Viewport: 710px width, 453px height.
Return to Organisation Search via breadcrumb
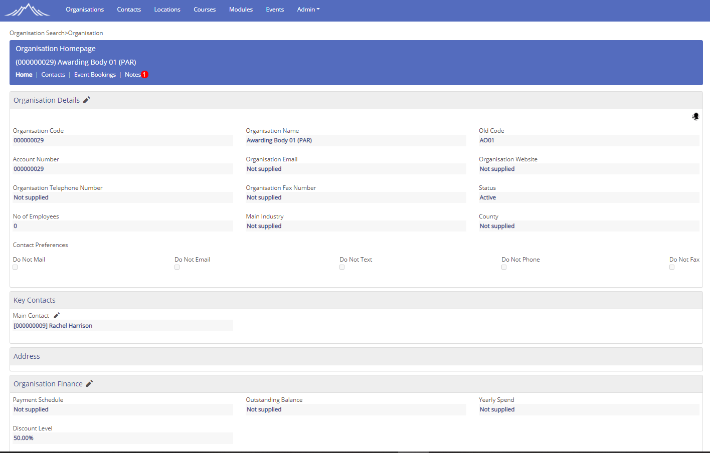37,33
